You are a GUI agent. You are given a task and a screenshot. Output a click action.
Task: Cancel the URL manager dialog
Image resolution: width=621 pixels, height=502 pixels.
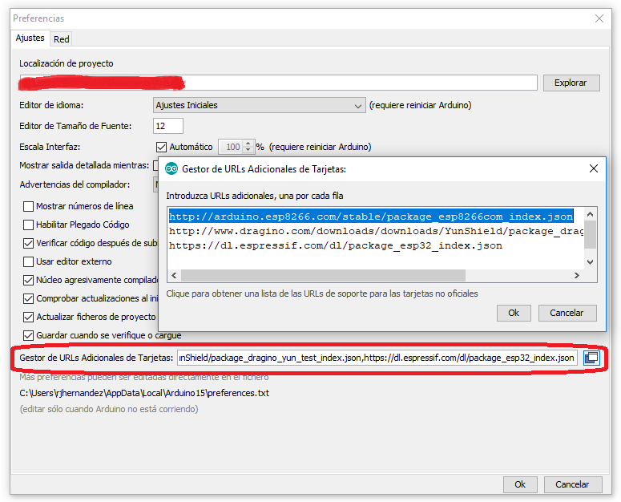coord(567,313)
